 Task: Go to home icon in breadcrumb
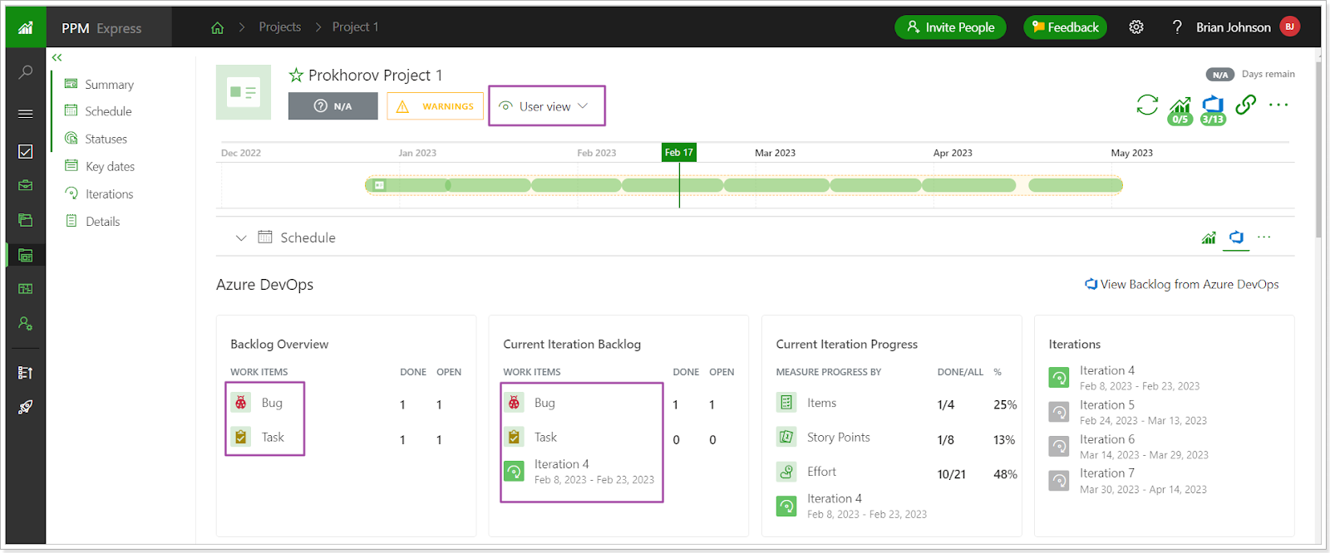[218, 27]
